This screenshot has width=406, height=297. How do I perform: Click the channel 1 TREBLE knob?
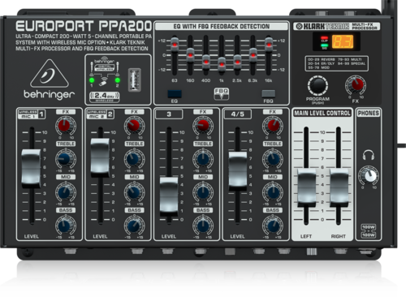pyautogui.click(x=65, y=159)
